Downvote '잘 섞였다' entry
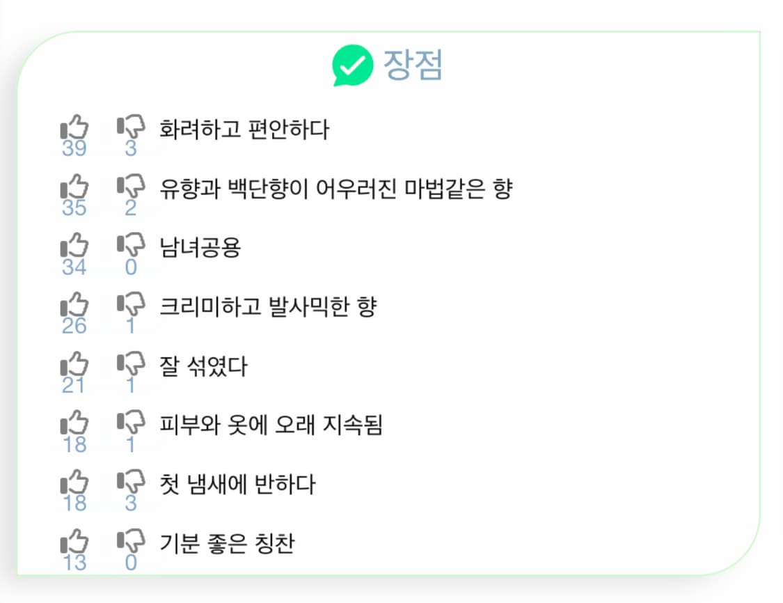 point(131,363)
